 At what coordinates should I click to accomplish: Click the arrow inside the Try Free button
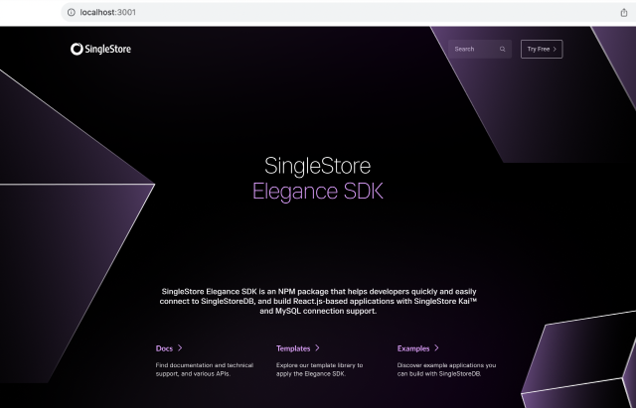pos(555,49)
